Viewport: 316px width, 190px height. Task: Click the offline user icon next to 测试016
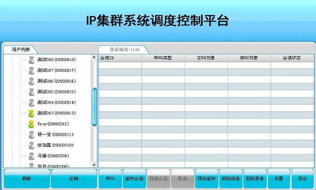click(x=31, y=81)
